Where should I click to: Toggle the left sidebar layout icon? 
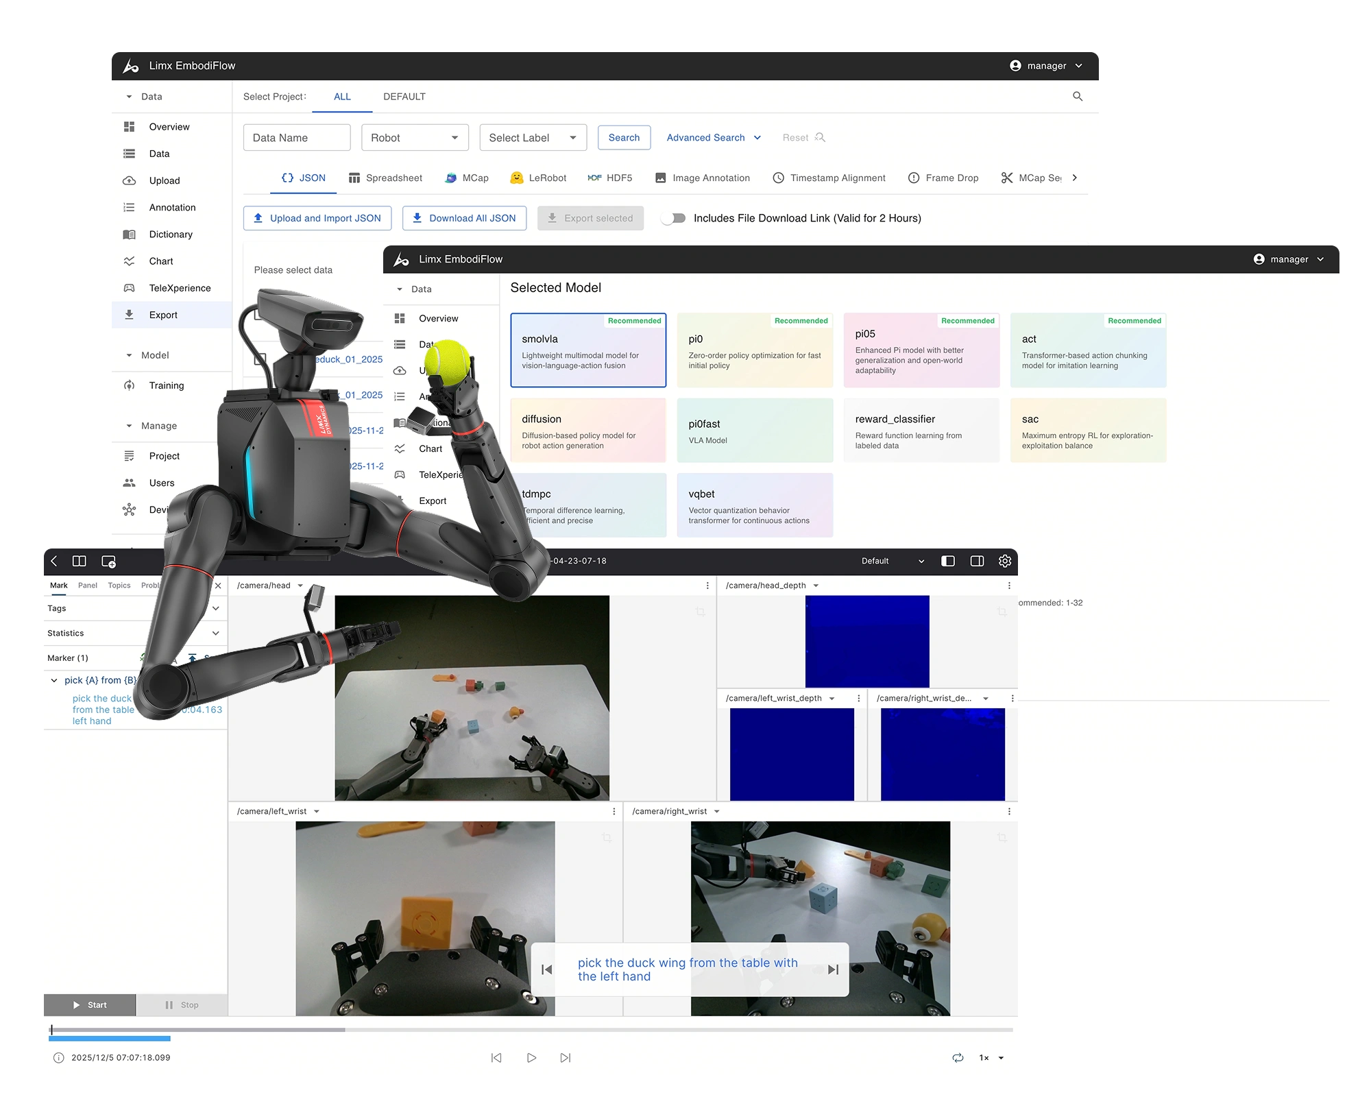coord(948,561)
